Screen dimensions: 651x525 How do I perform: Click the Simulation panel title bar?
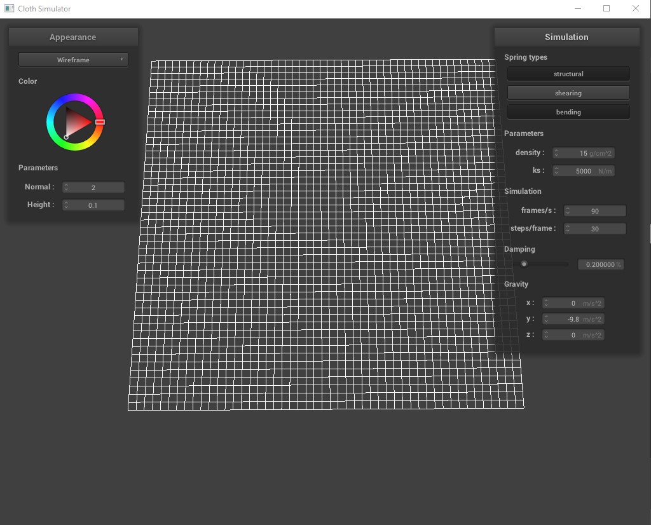[566, 37]
